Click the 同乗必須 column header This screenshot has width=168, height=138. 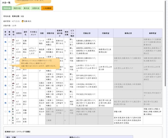coord(87,33)
